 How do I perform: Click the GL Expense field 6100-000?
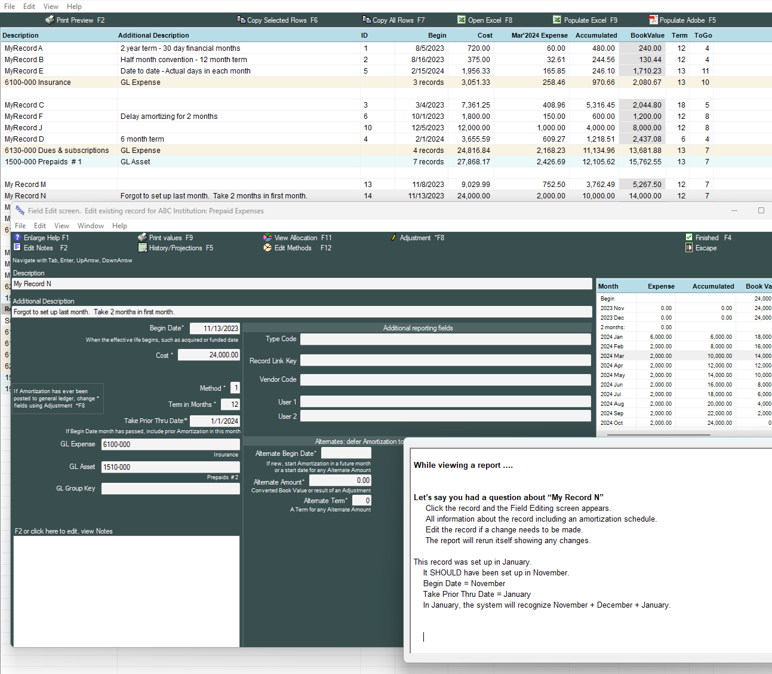[171, 445]
